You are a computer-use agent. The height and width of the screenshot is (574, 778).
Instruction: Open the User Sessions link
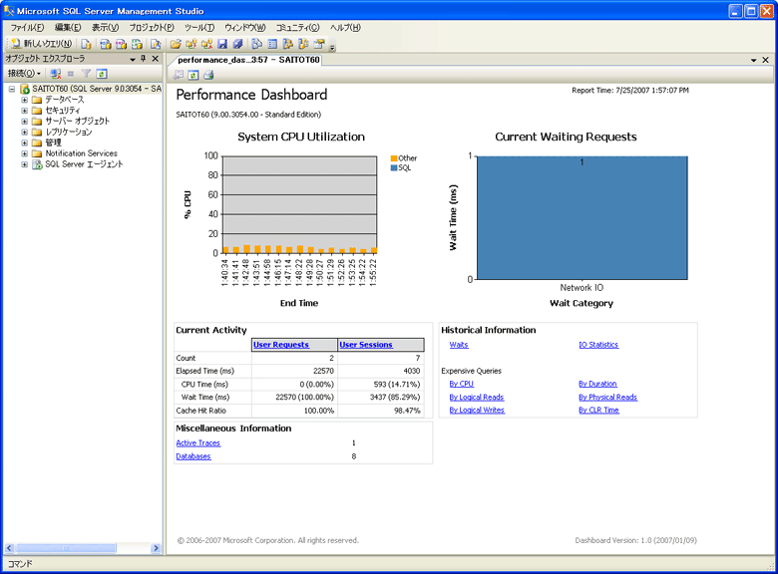coord(366,345)
